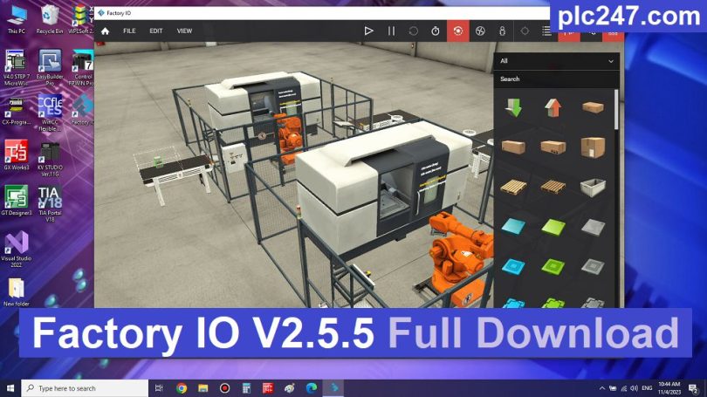Click the ENG language indicator
The height and width of the screenshot is (397, 707).
(x=647, y=388)
